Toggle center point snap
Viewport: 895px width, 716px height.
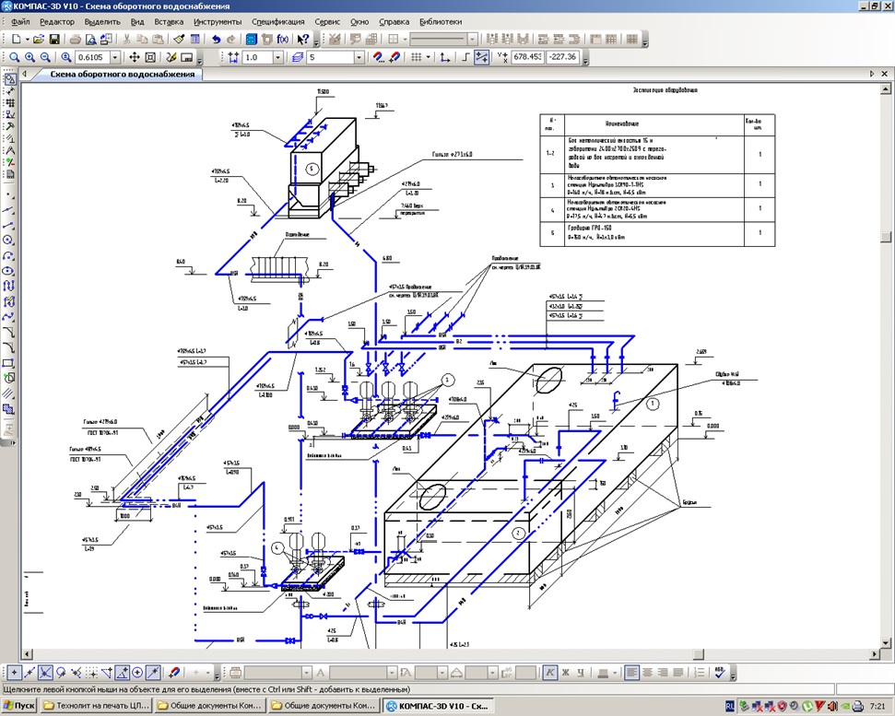tap(137, 673)
